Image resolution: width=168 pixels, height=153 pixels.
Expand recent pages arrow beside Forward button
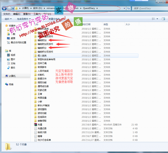pos(13,8)
